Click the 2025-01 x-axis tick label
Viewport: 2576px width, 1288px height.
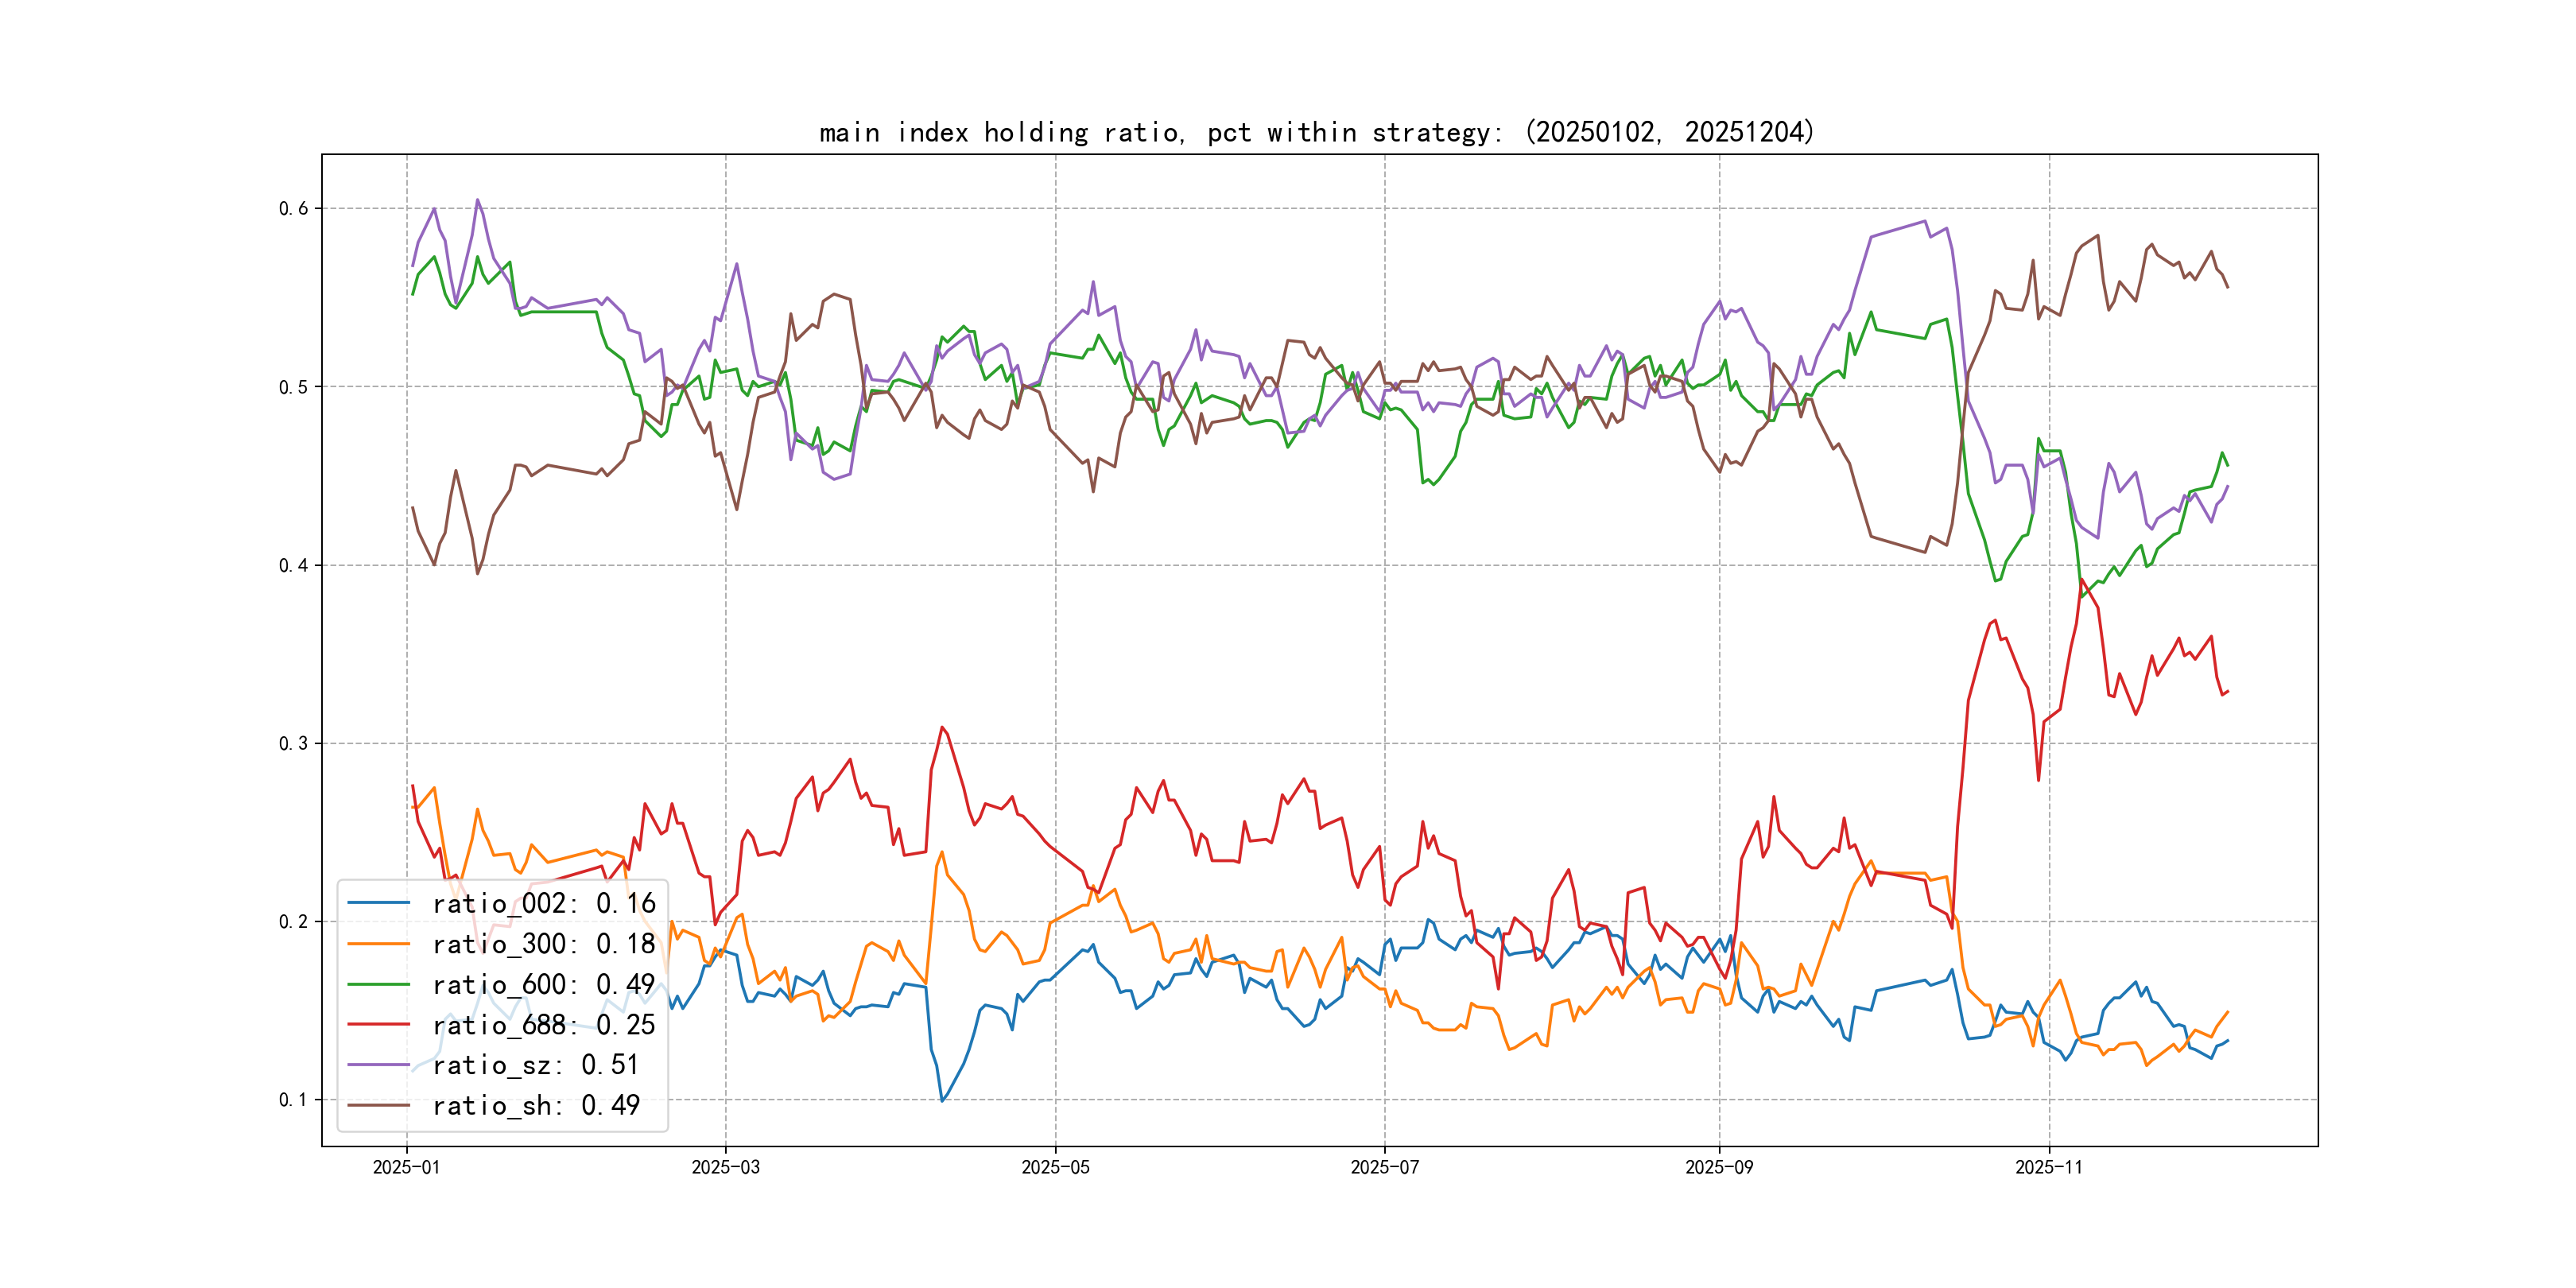click(406, 1167)
